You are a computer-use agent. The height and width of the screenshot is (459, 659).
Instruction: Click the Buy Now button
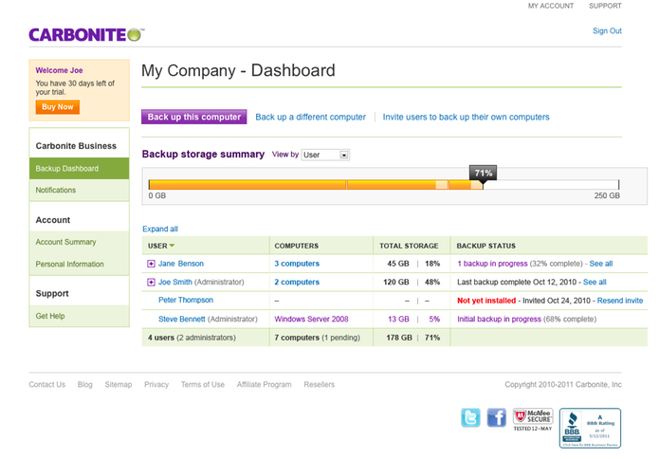click(x=58, y=107)
